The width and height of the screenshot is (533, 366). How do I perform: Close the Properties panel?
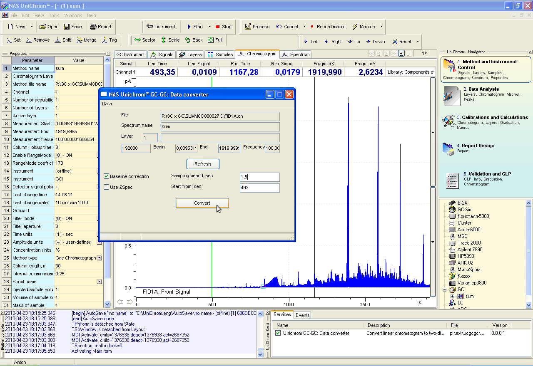pos(108,53)
